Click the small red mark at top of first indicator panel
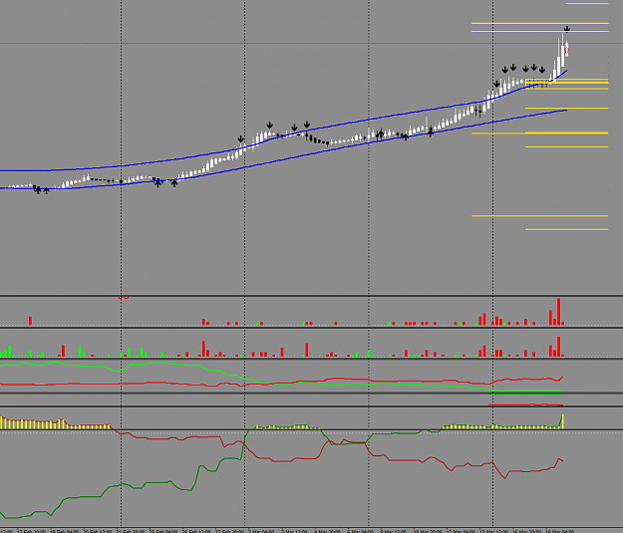 [x=124, y=297]
